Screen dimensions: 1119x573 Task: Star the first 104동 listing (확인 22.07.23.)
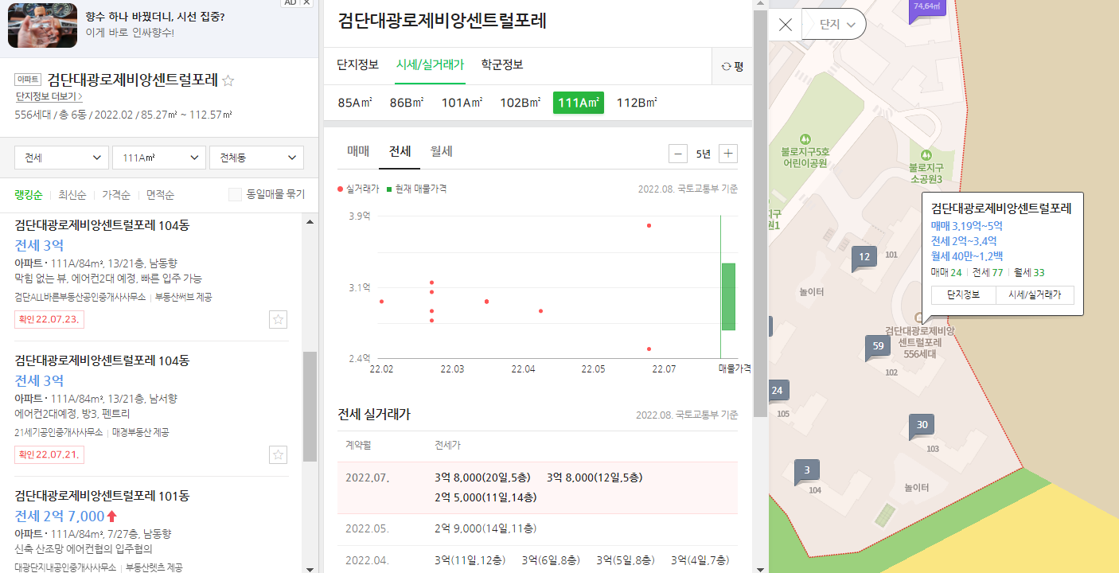tap(278, 320)
